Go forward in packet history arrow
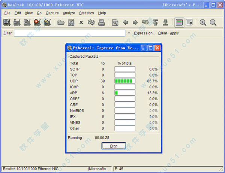The width and height of the screenshot is (225, 173). click(x=135, y=22)
